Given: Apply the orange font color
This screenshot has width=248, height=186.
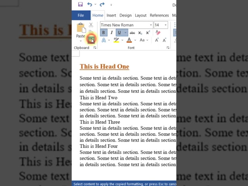Looking at the screenshot, I should 129,40.
